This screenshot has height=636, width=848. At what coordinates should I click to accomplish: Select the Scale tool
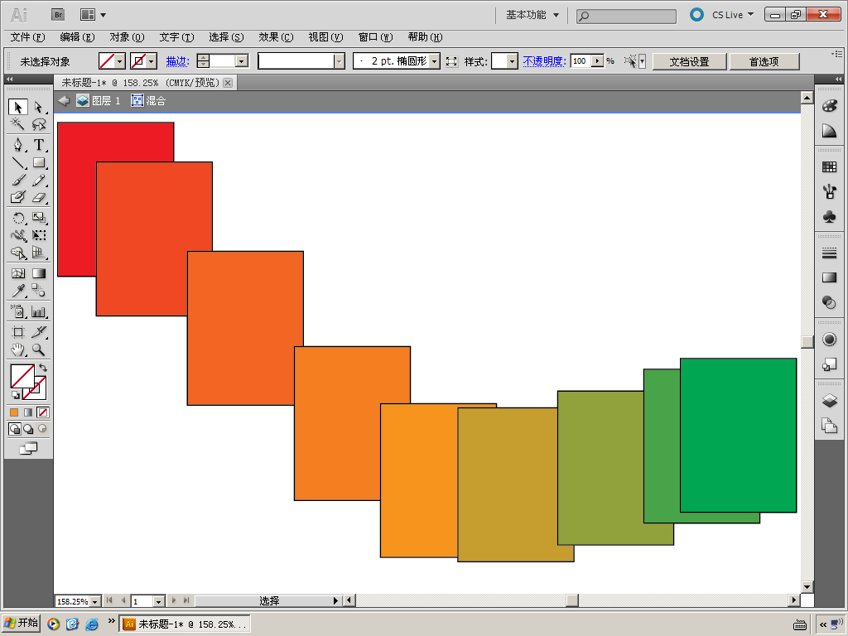(38, 218)
